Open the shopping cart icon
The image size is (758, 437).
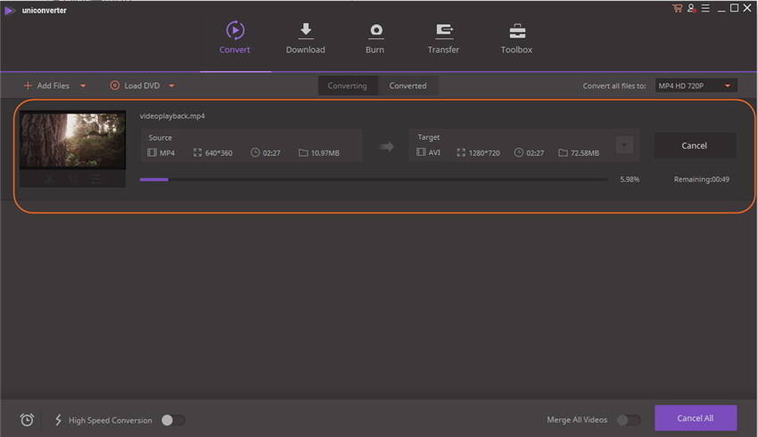click(x=677, y=8)
